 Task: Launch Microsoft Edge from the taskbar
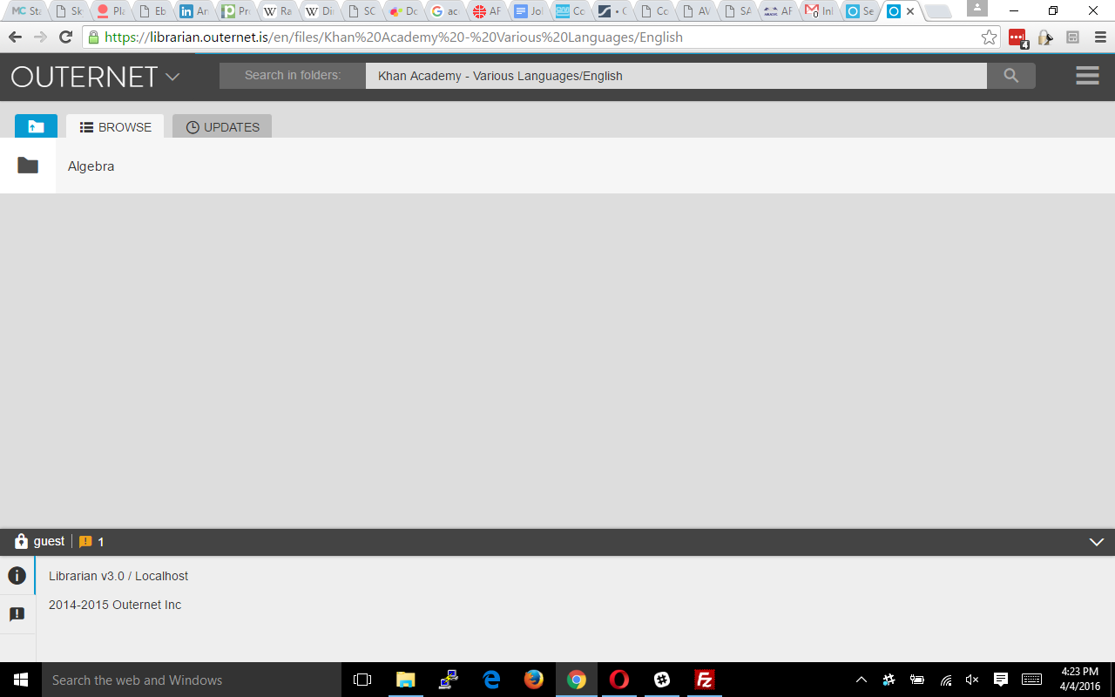pyautogui.click(x=491, y=680)
